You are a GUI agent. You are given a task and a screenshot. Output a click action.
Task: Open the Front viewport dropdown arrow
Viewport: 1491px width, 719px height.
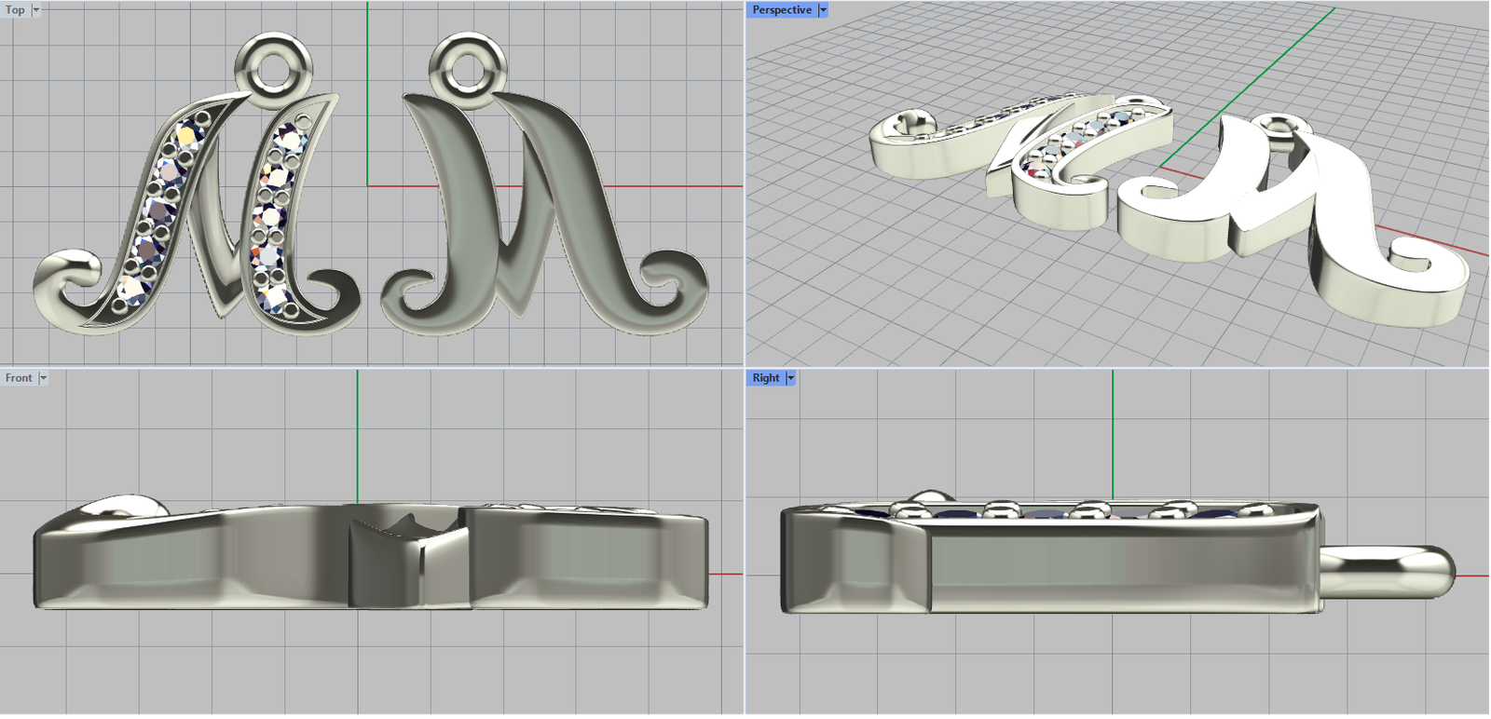(x=43, y=378)
